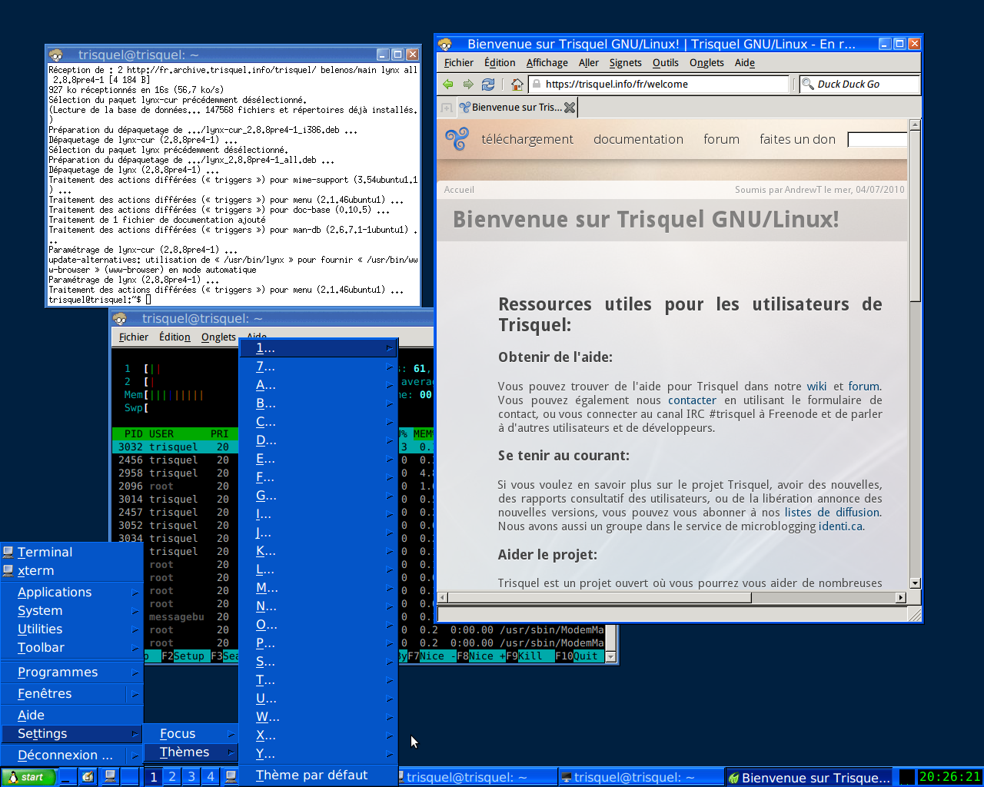
Task: Switch to workspace 3 in the pager
Action: [x=191, y=777]
